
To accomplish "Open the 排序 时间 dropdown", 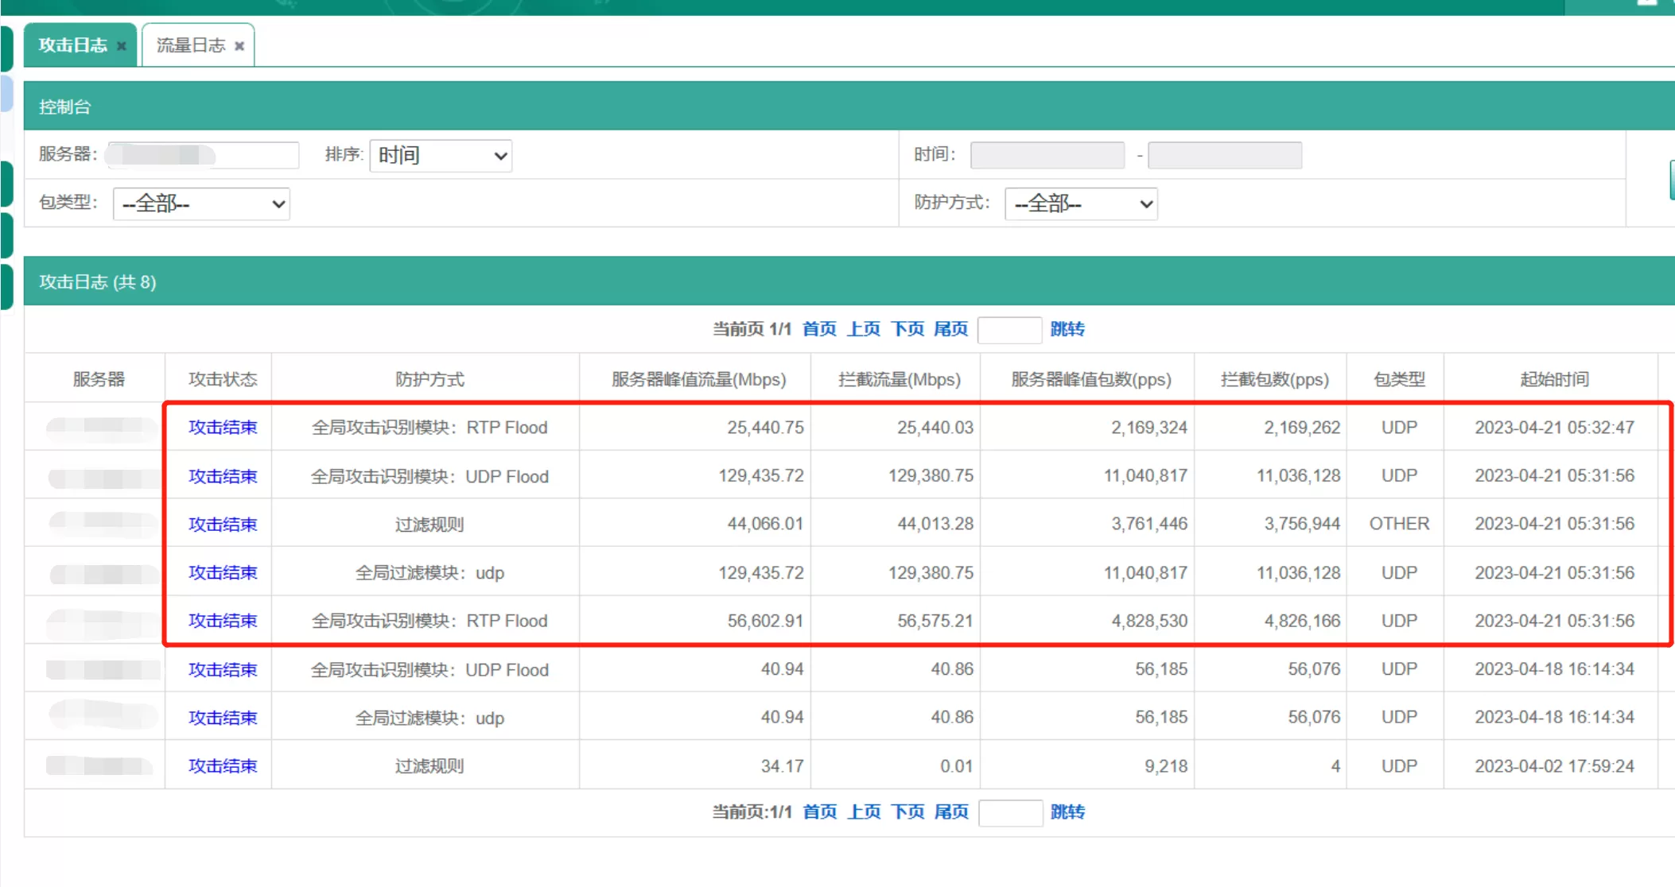I will coord(441,155).
